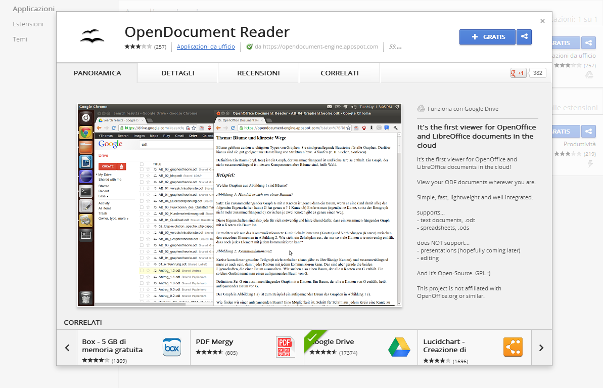Show previous related apps arrow

pyautogui.click(x=67, y=348)
